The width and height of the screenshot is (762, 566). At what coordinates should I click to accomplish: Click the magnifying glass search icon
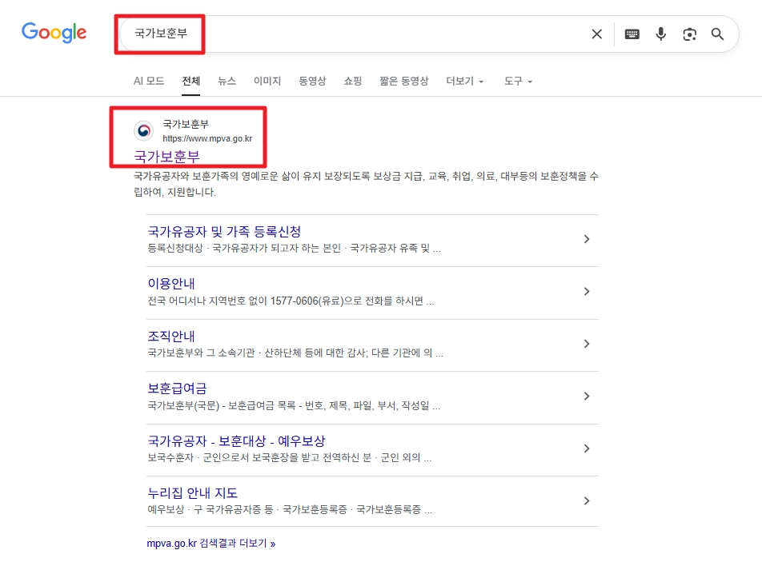[717, 34]
